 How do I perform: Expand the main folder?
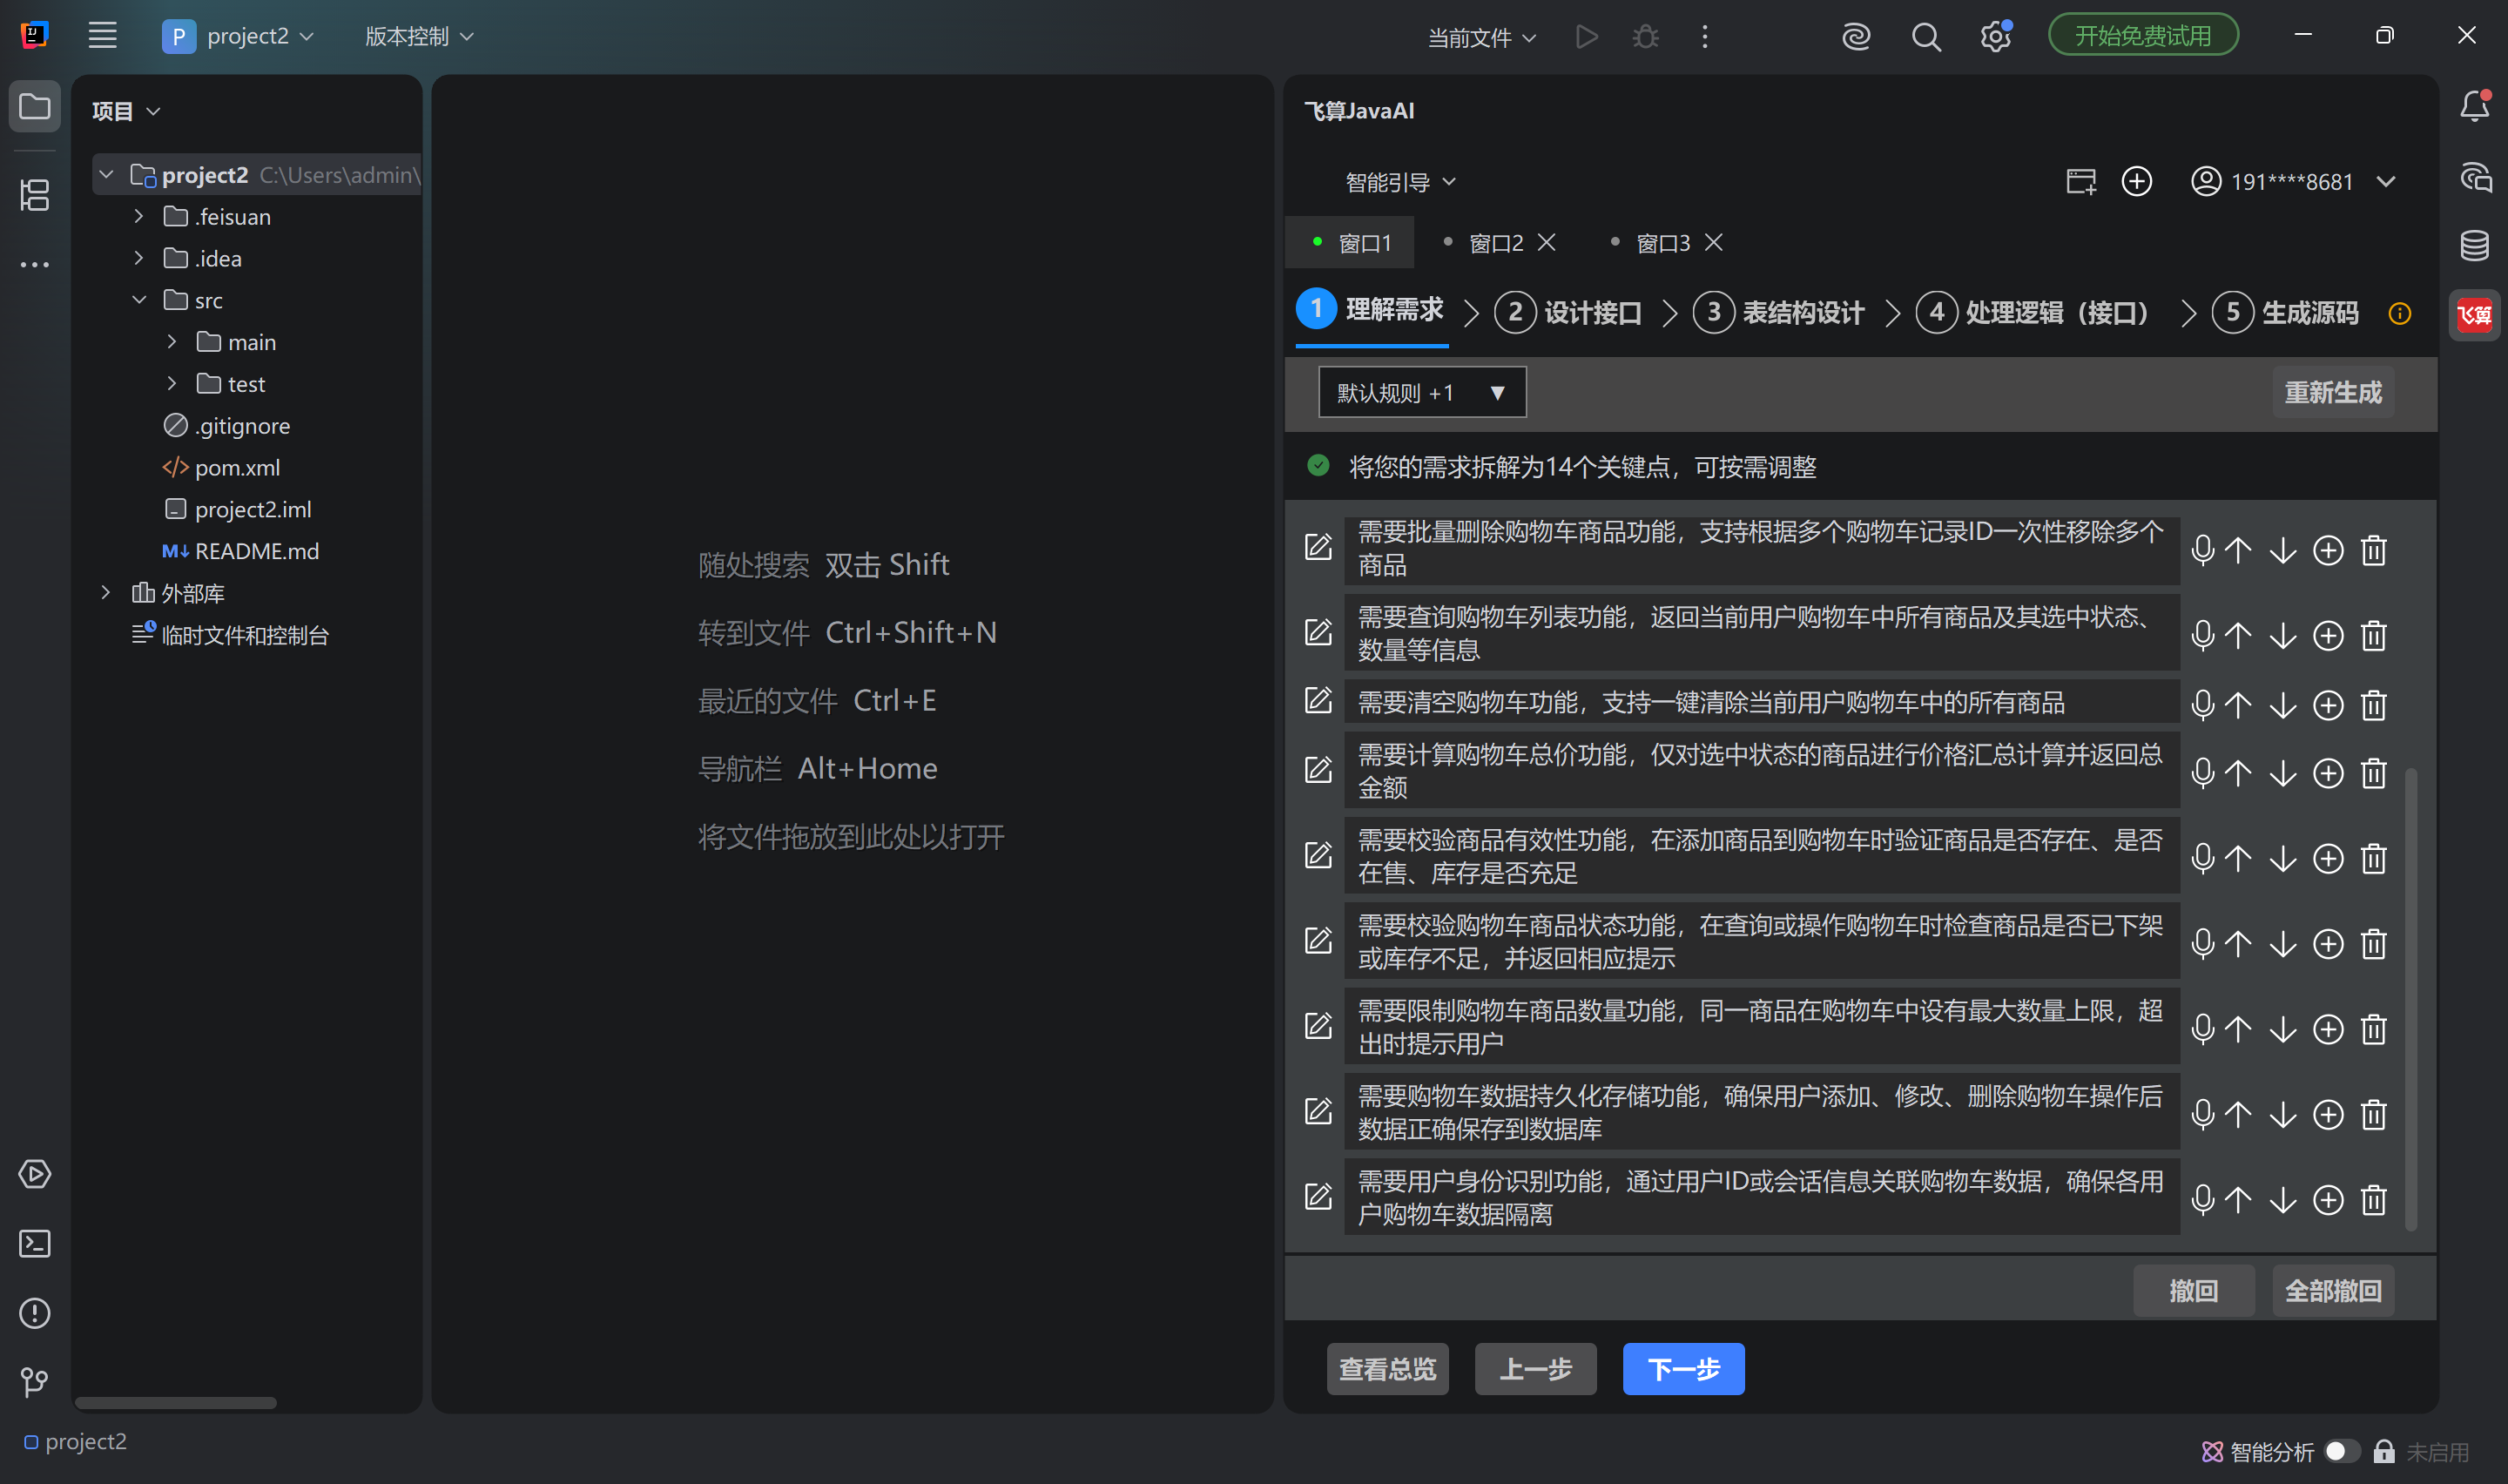[172, 342]
